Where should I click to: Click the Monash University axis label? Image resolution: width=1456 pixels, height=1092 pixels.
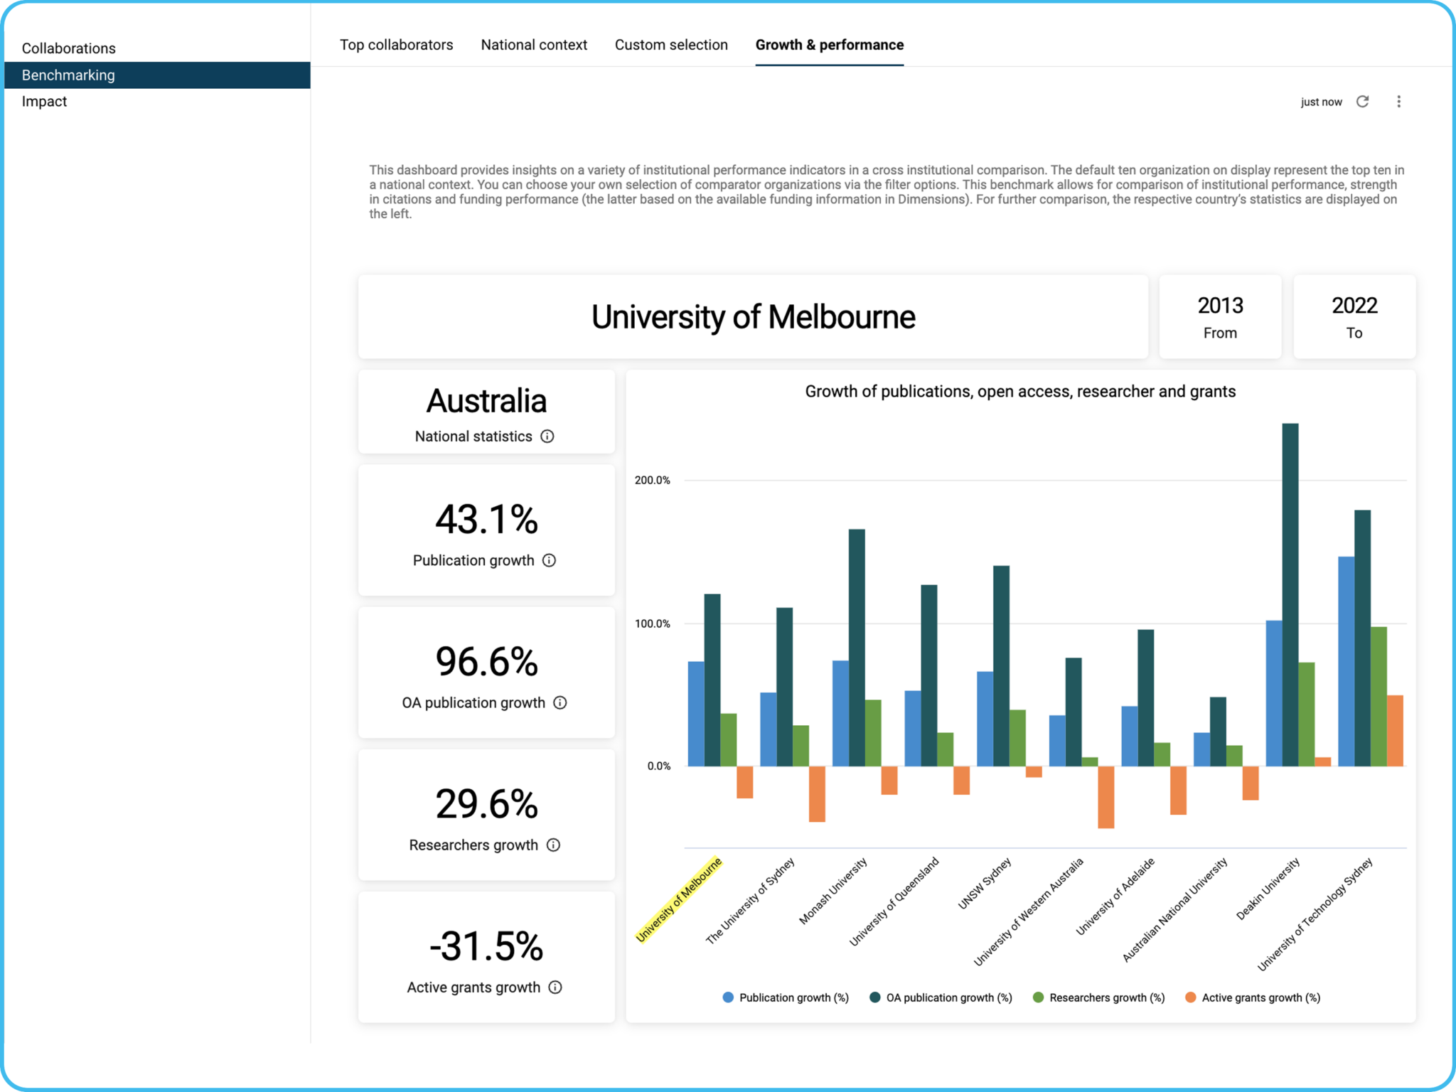(833, 891)
